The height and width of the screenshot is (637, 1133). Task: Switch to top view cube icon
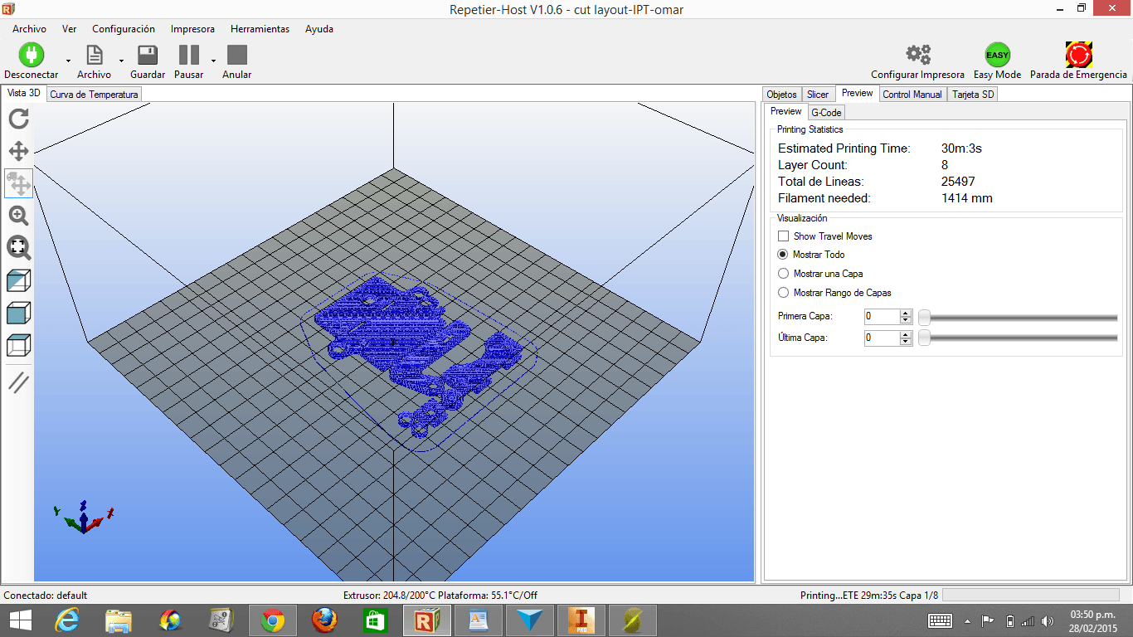pos(18,345)
